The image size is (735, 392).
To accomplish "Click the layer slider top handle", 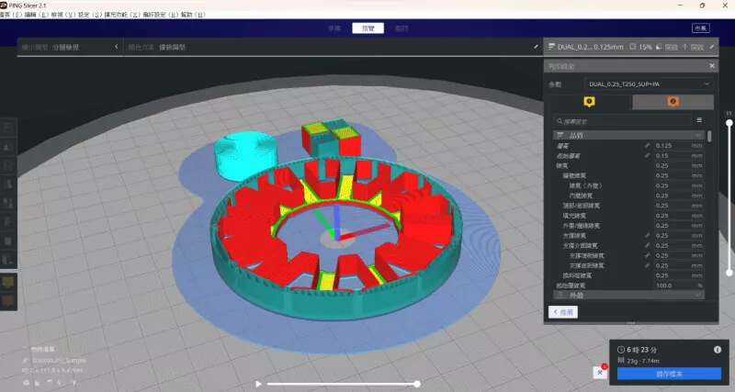I will pyautogui.click(x=729, y=123).
